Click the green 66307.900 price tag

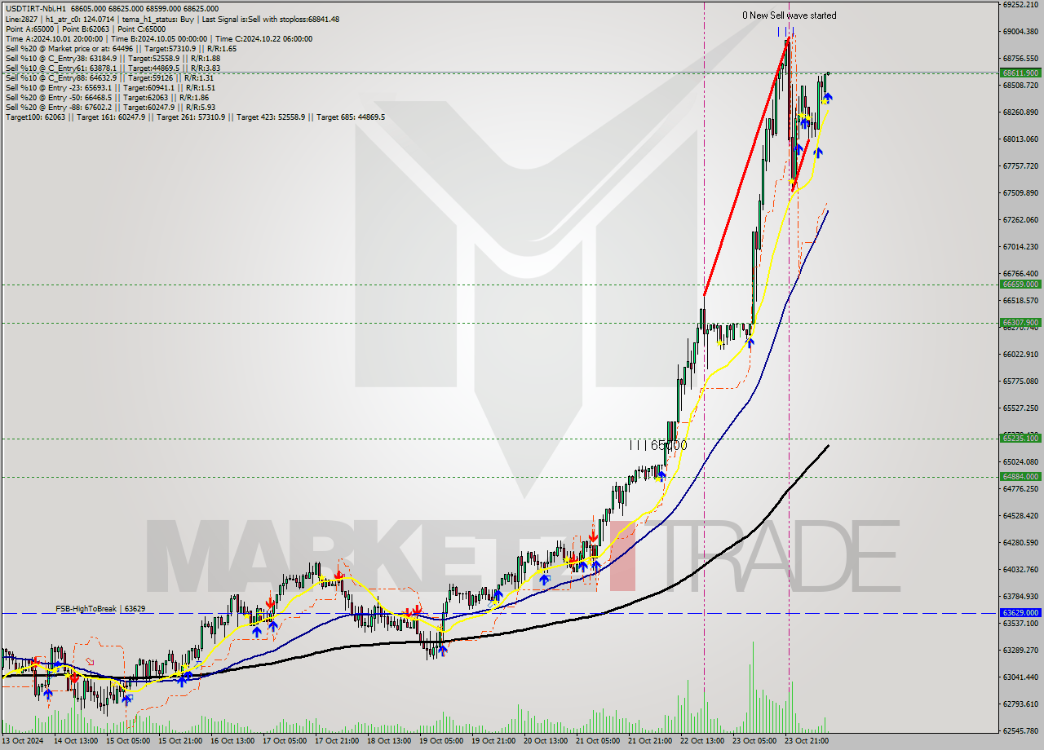(x=1020, y=323)
